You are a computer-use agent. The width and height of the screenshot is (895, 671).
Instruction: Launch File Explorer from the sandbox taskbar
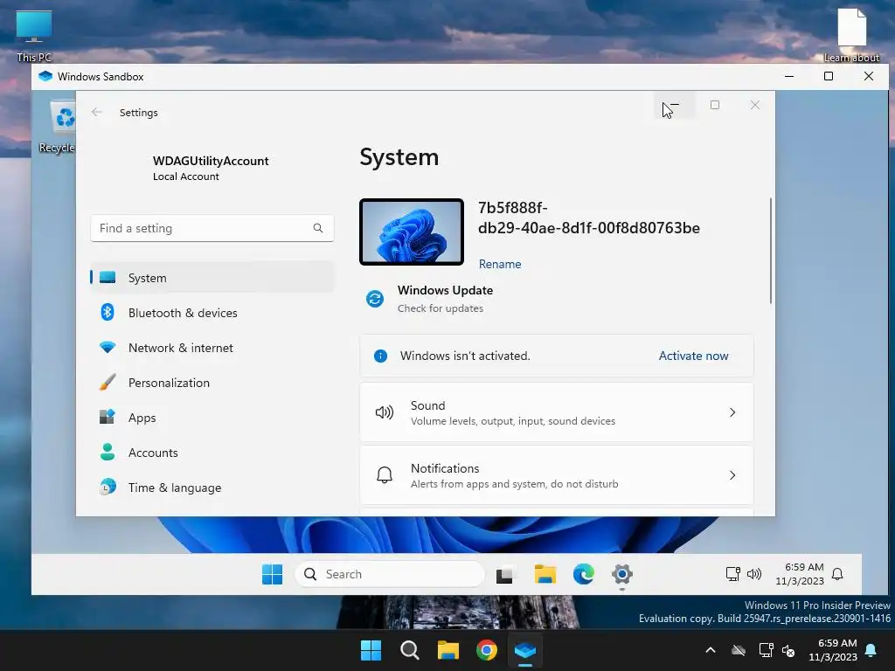tap(545, 574)
